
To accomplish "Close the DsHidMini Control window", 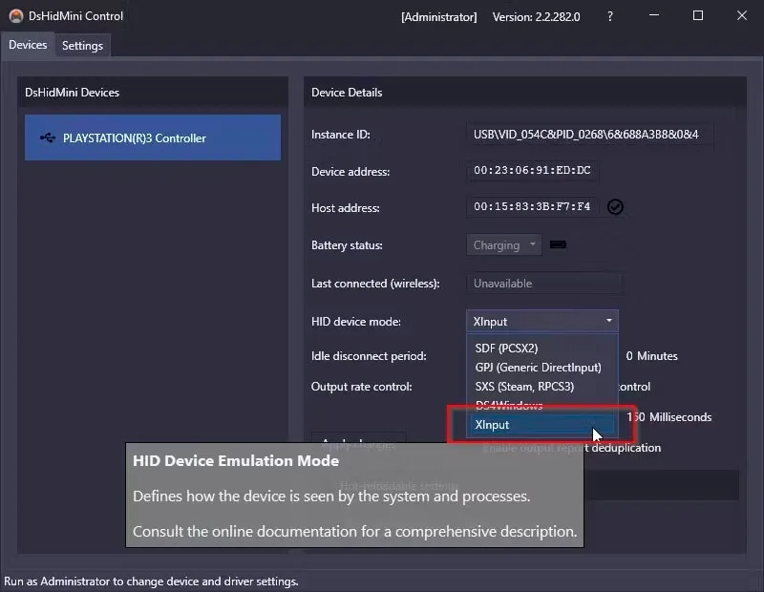I will 742,15.
